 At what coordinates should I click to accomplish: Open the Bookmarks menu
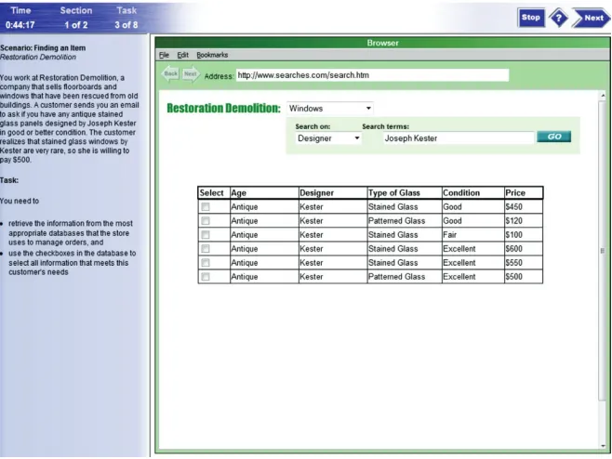point(212,55)
